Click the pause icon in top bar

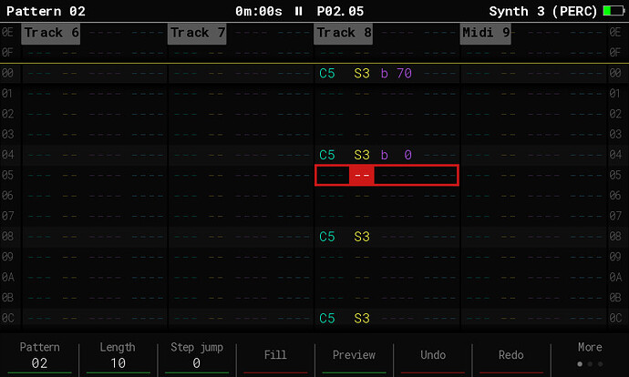(x=299, y=11)
